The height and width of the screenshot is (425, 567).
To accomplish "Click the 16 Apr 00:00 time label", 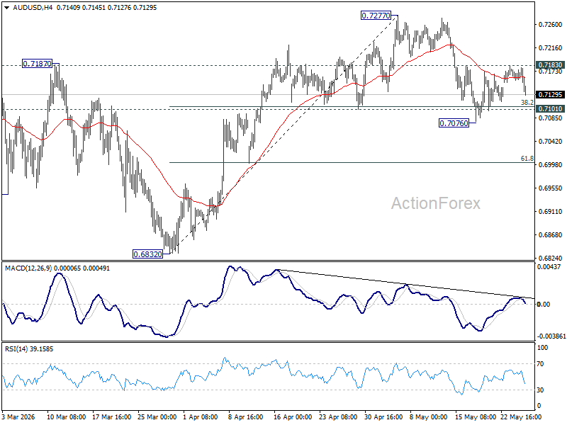I will [293, 417].
